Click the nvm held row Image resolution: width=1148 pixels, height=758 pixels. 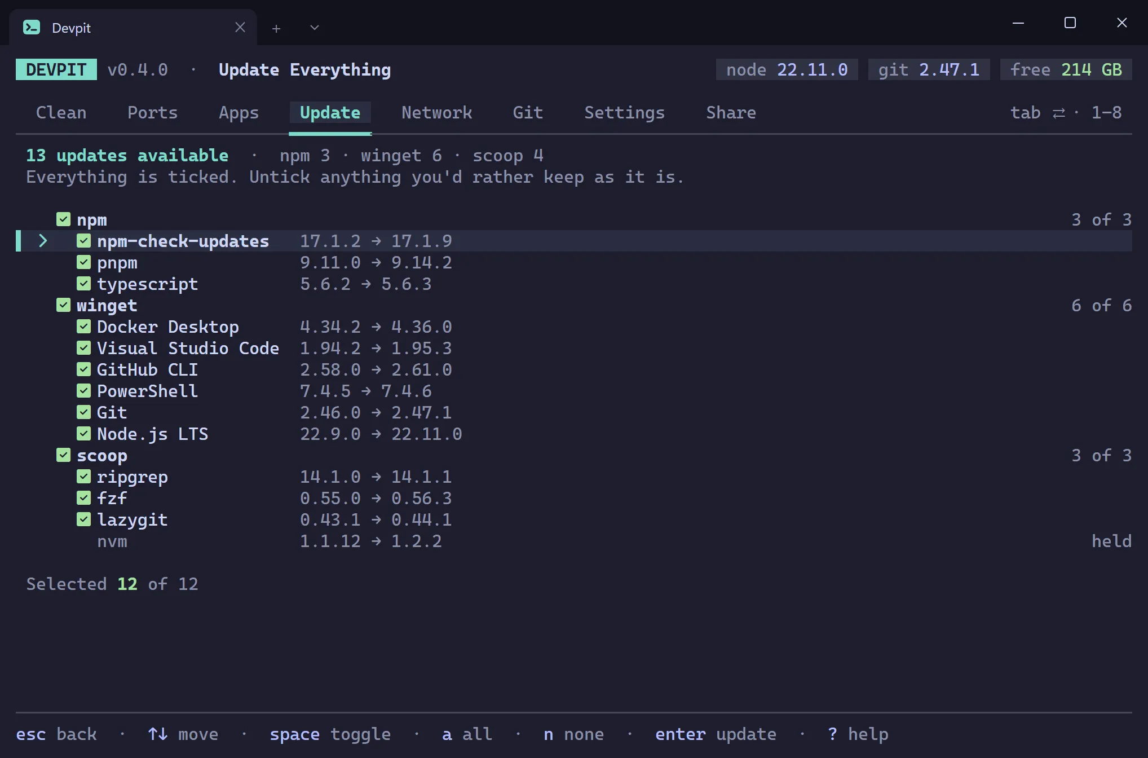point(574,541)
